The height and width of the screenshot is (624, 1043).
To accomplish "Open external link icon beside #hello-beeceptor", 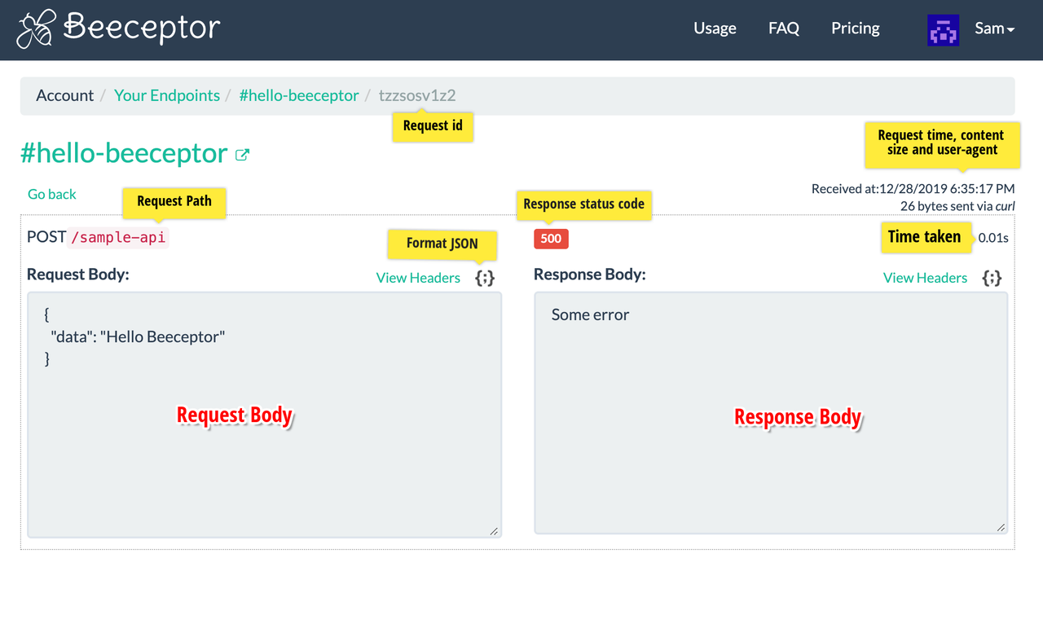I will 242,155.
